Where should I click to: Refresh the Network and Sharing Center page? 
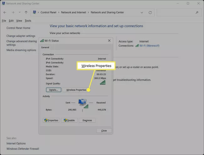pos(150,13)
